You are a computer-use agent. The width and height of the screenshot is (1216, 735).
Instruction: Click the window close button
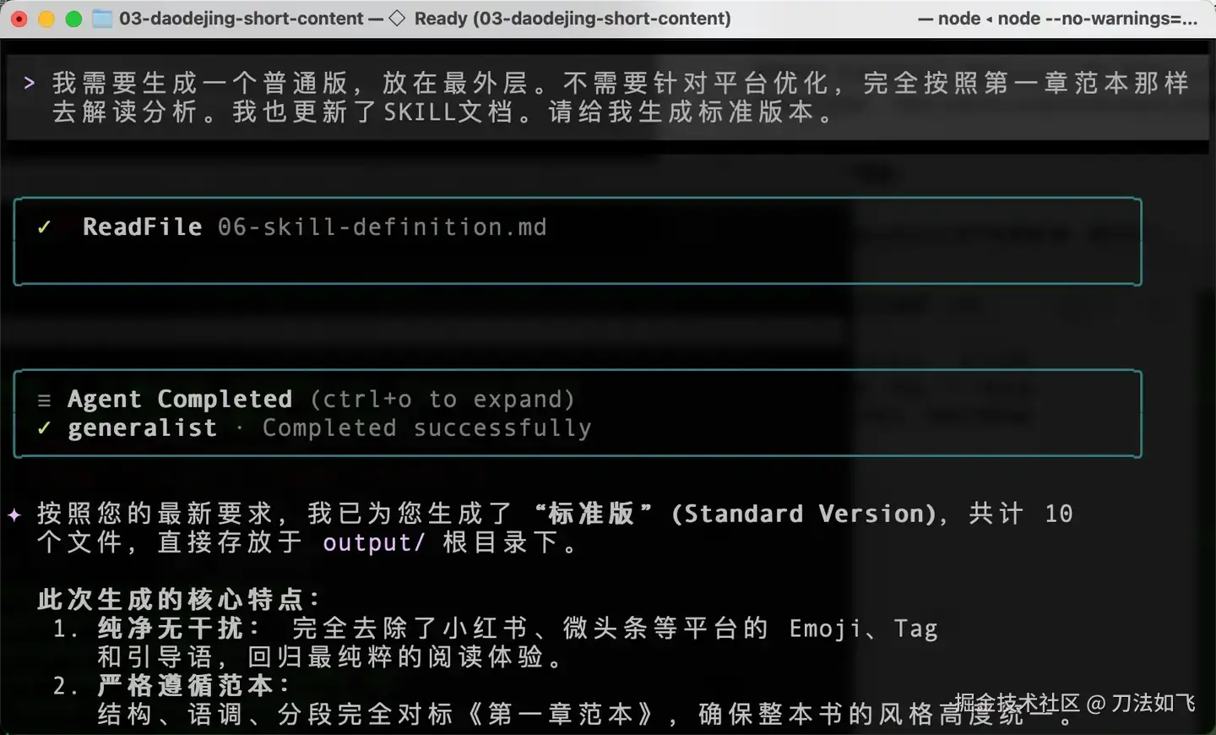pyautogui.click(x=19, y=19)
